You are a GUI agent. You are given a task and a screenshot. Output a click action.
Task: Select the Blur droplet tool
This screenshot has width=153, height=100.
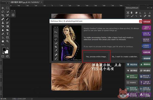[x=3, y=30]
